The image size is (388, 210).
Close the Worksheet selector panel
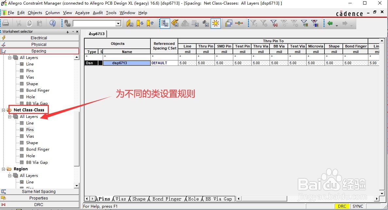(x=77, y=31)
